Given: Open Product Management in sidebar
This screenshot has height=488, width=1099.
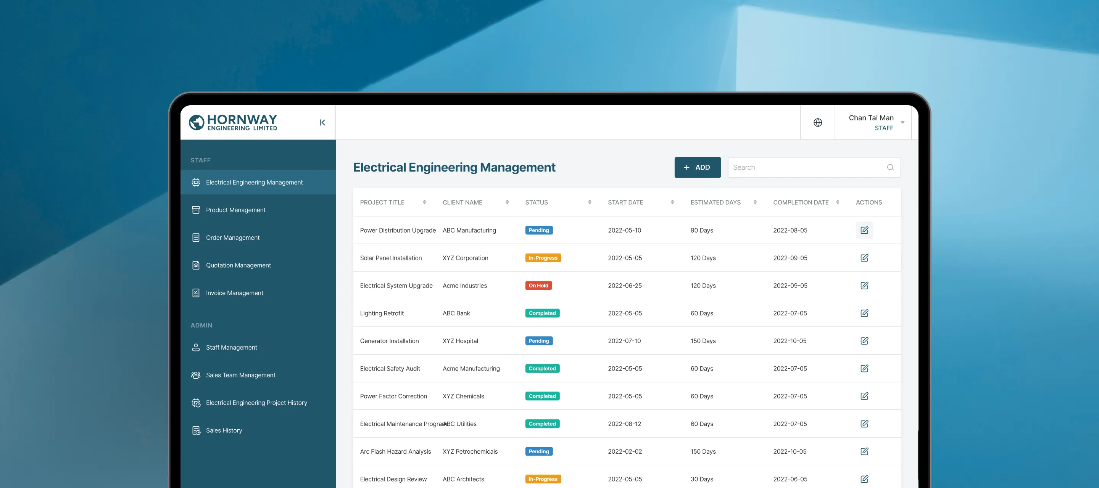Looking at the screenshot, I should (235, 210).
